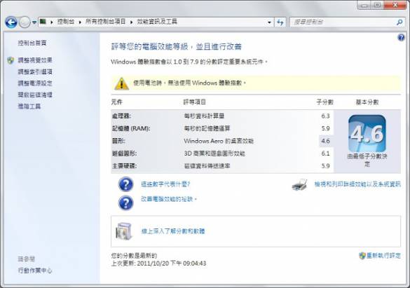
Task: Open 行動作業中心 at the sidebar bottom
Action: pyautogui.click(x=35, y=270)
